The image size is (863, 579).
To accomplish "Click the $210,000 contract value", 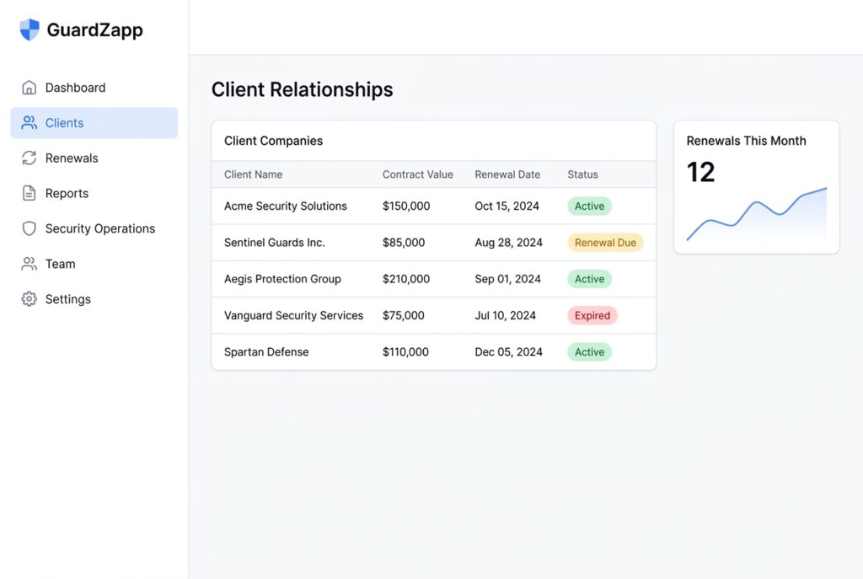I will pos(406,279).
